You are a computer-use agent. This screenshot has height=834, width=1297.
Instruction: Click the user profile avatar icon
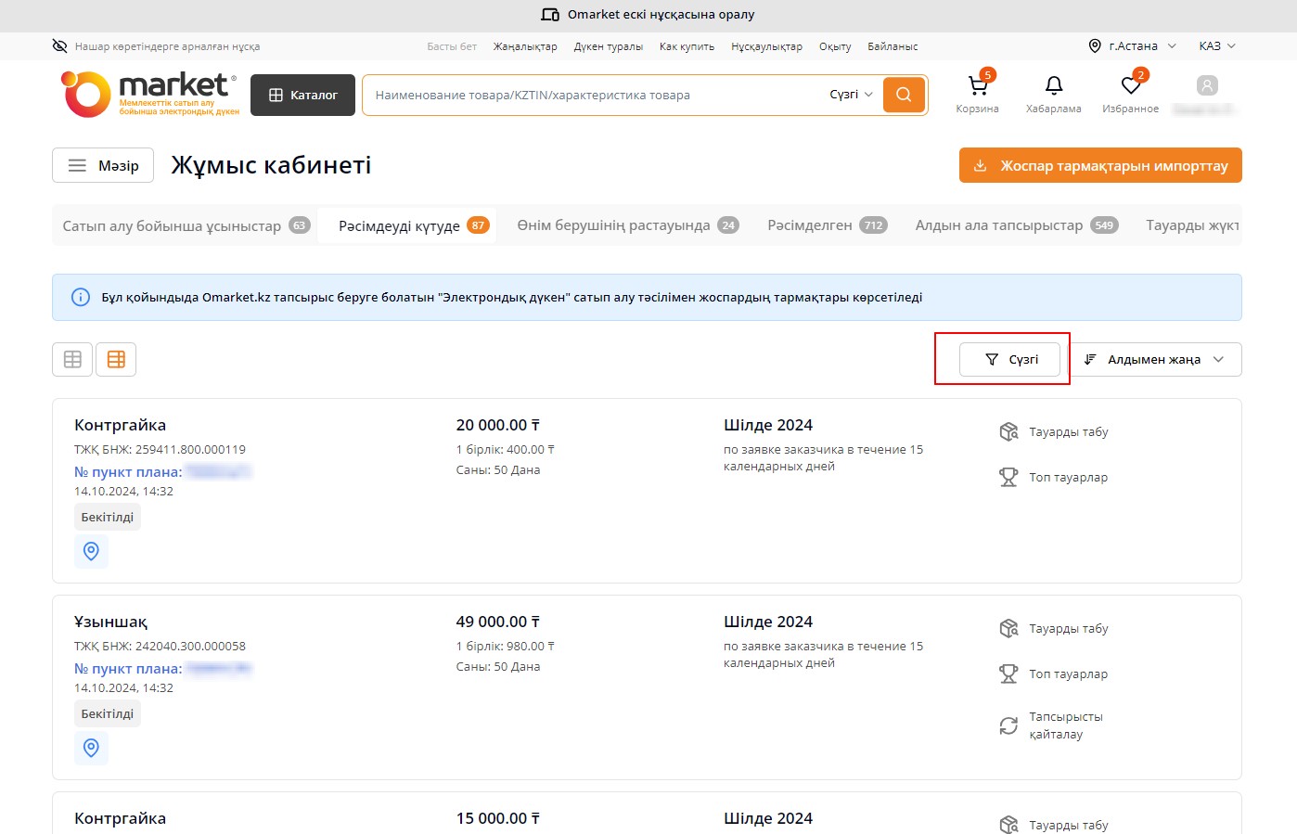1206,86
